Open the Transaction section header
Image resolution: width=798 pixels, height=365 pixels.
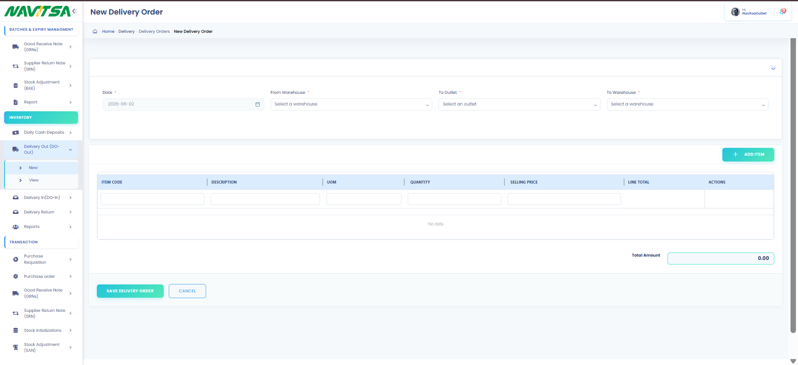pos(41,242)
